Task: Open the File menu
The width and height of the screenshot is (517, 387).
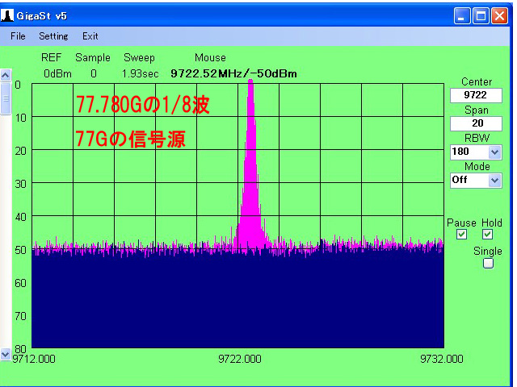Action: [18, 35]
